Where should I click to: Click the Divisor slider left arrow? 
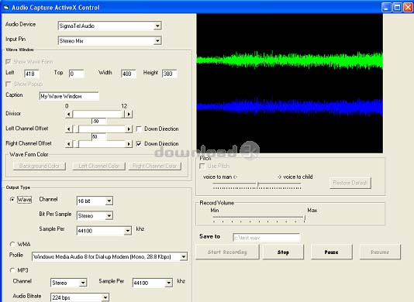click(x=69, y=114)
